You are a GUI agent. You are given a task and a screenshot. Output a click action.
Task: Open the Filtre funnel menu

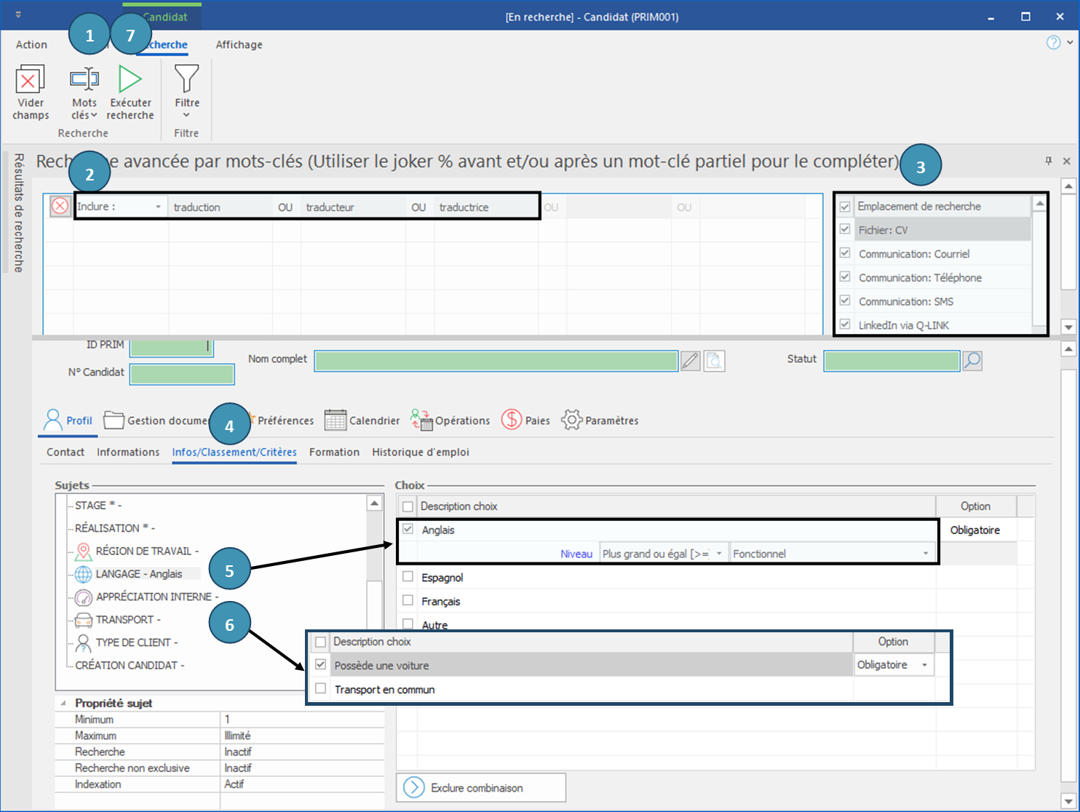tap(187, 80)
